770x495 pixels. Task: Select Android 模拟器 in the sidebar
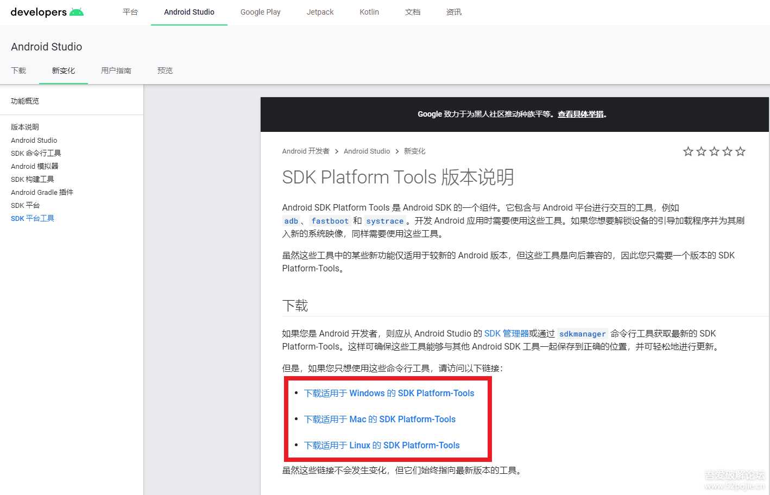[x=34, y=166]
